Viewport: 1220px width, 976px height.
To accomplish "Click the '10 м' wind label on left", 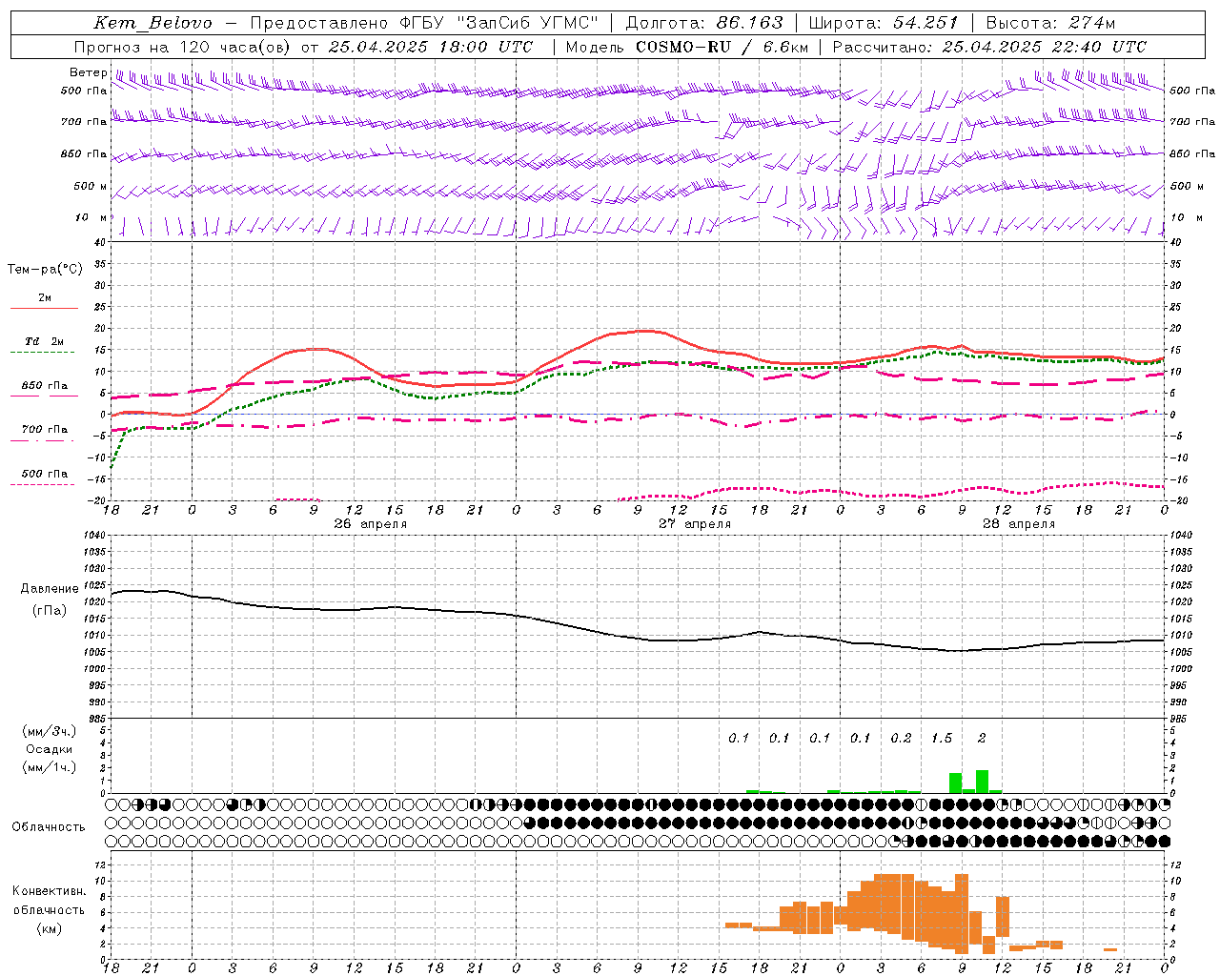I will [x=91, y=218].
